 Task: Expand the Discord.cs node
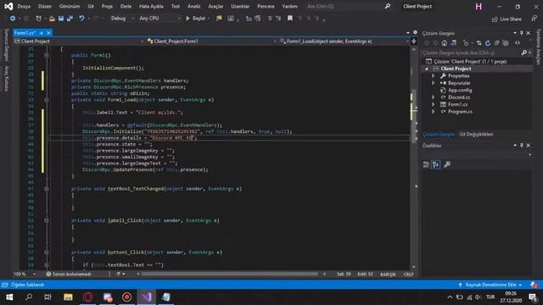[433, 97]
